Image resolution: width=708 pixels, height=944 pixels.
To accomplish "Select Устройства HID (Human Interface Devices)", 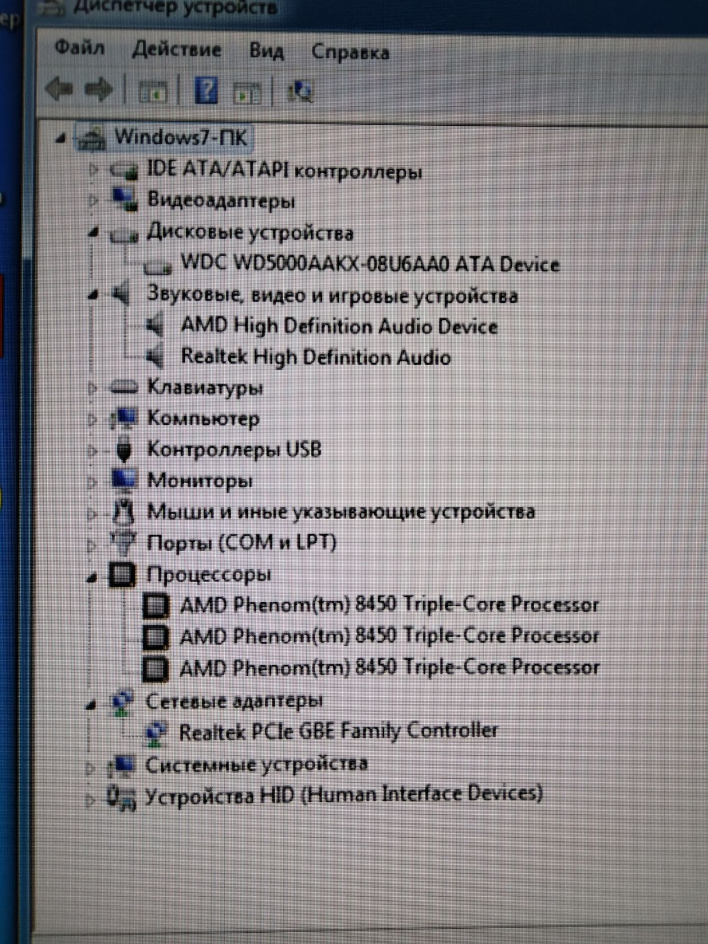I will click(344, 795).
